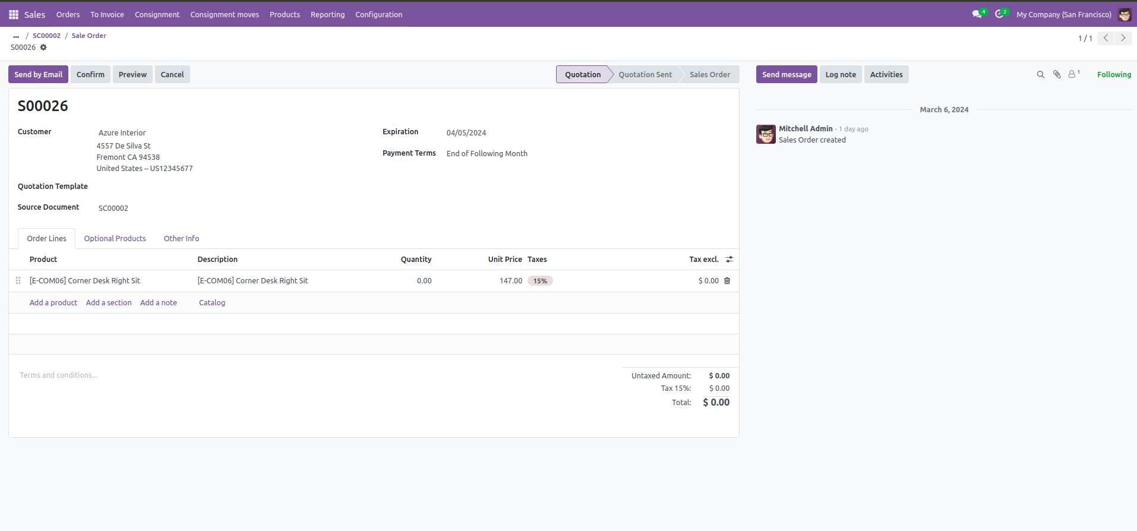This screenshot has height=531, width=1137.
Task: Open the conversations chat icon
Action: tap(977, 14)
